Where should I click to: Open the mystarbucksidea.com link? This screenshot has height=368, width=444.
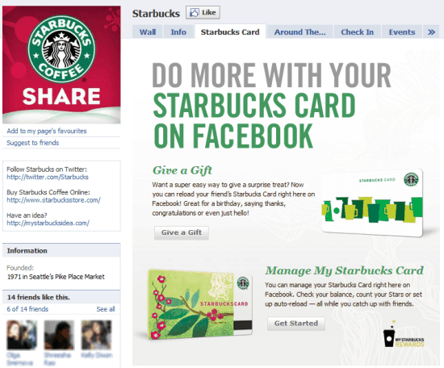click(48, 223)
